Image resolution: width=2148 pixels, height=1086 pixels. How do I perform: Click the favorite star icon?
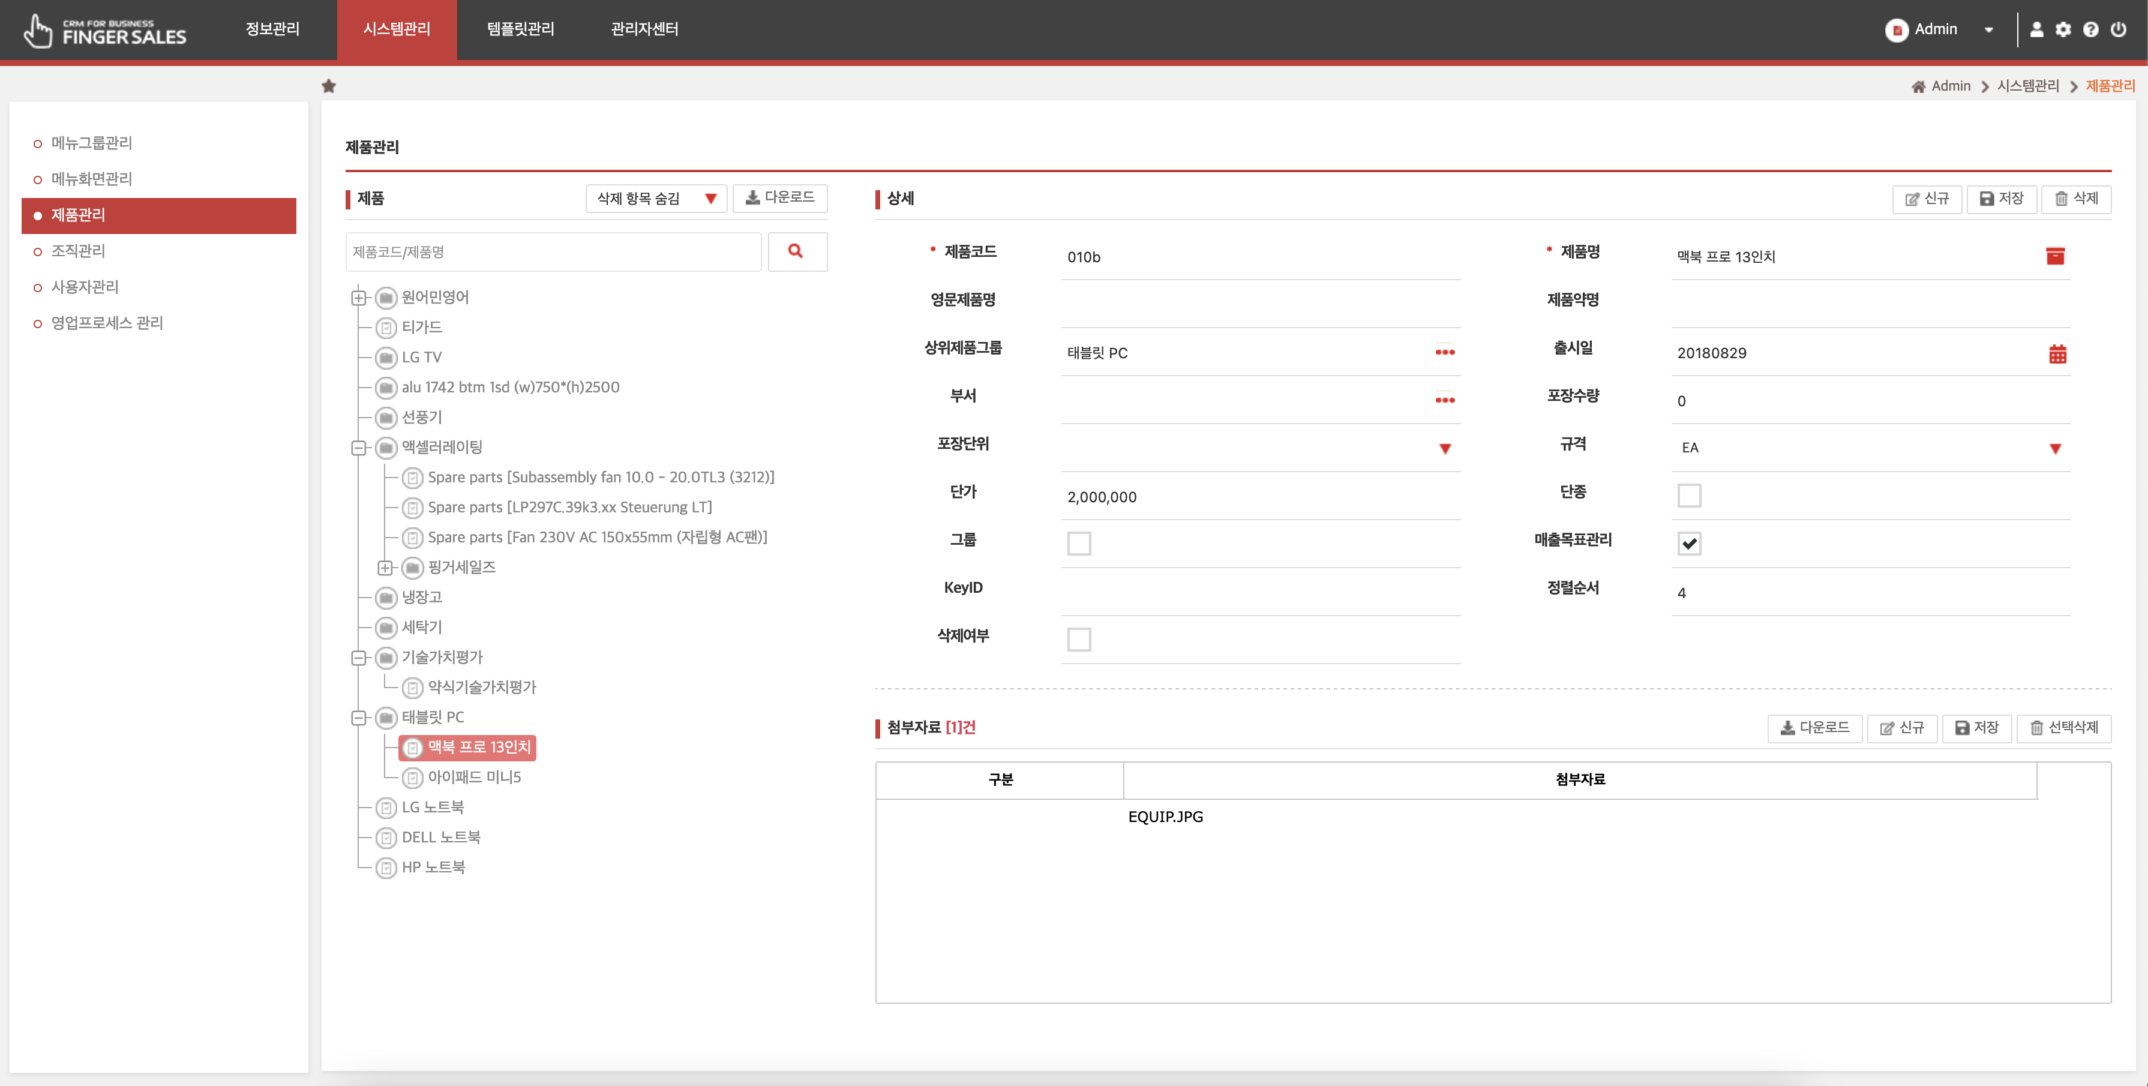pos(329,86)
